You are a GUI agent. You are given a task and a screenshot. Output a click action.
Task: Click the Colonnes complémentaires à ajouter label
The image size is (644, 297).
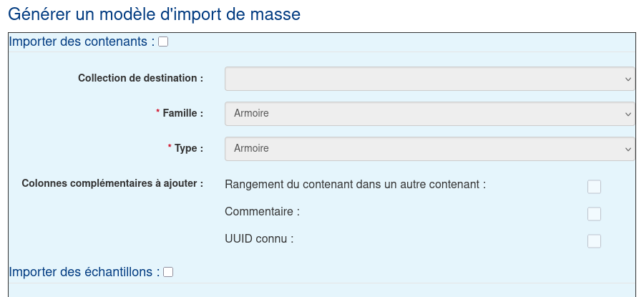tap(112, 183)
